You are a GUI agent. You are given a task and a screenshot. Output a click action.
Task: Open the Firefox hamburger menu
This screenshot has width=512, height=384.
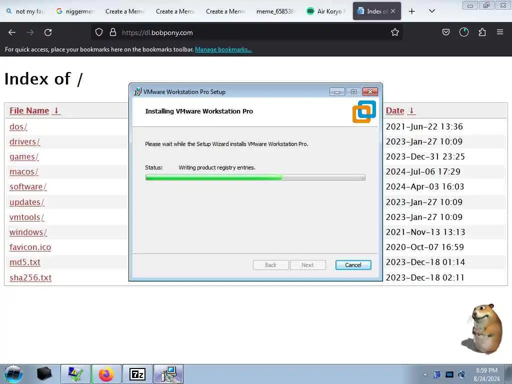pyautogui.click(x=500, y=32)
